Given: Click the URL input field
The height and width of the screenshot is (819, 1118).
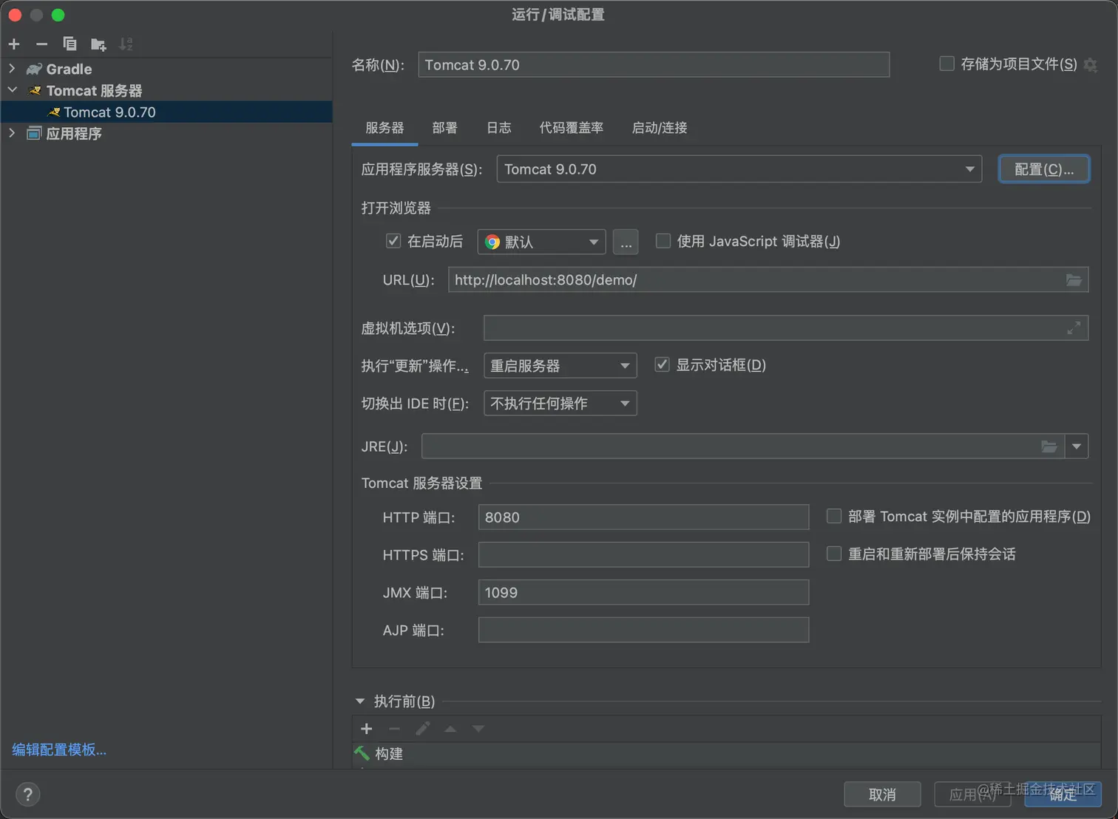Looking at the screenshot, I should pyautogui.click(x=768, y=280).
